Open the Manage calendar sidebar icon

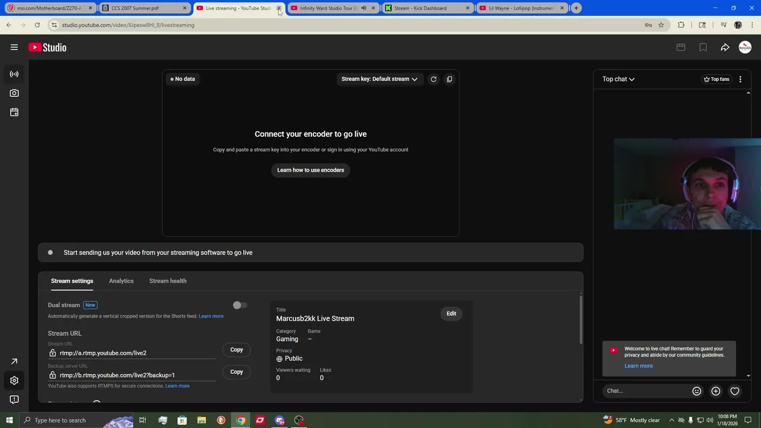pyautogui.click(x=14, y=112)
